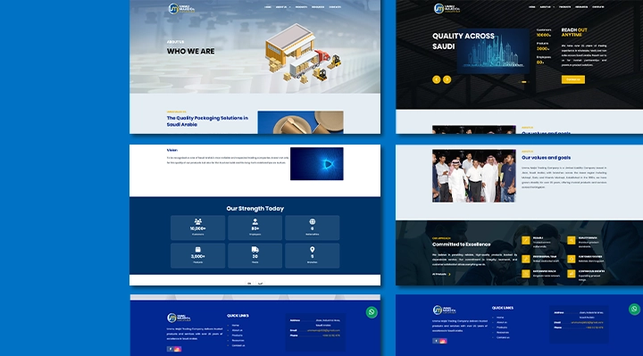The width and height of the screenshot is (643, 356).
Task: Click the Employees person icon in Our Strength Today
Action: point(255,221)
